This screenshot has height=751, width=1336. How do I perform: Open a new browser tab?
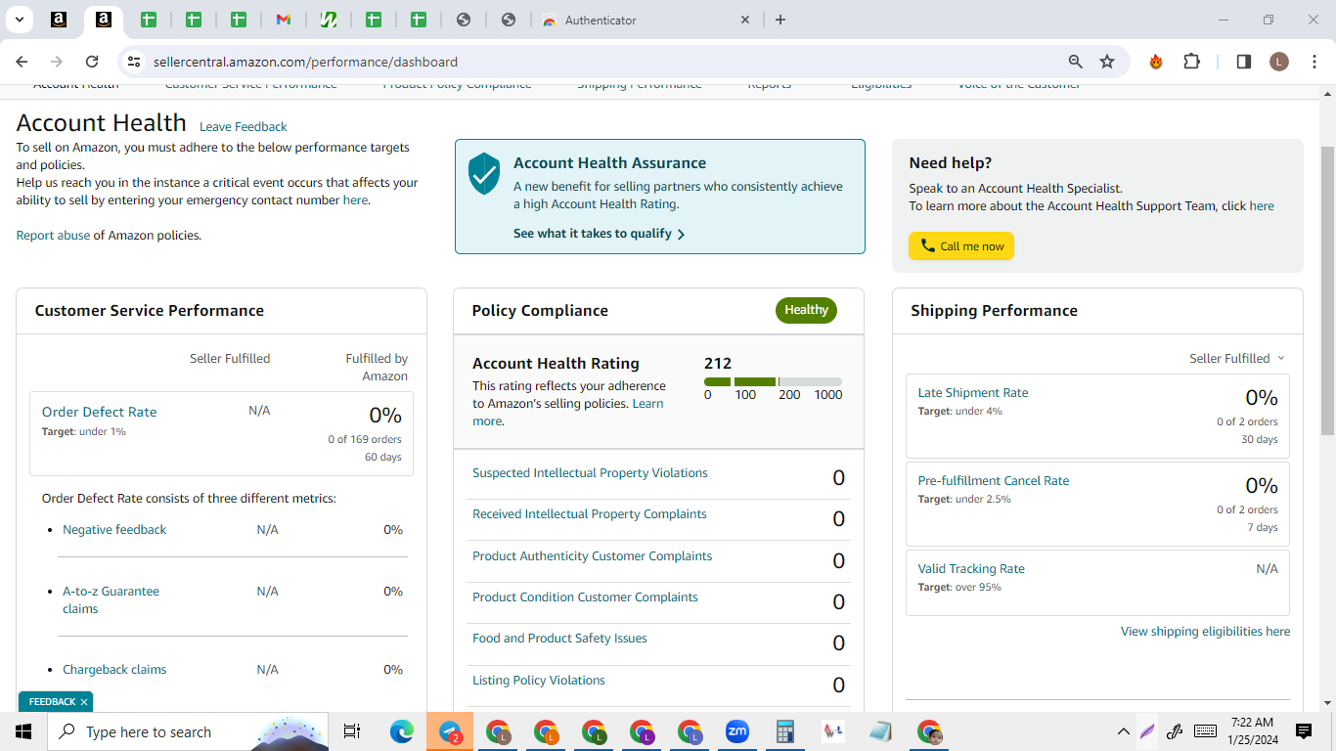(780, 20)
